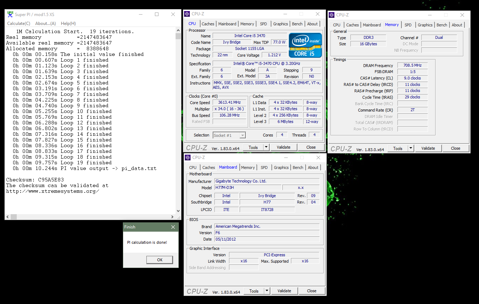479x304 pixels.
Task: Click horizontal scrollbar thumb in Super PI
Action: pyautogui.click(x=14, y=217)
